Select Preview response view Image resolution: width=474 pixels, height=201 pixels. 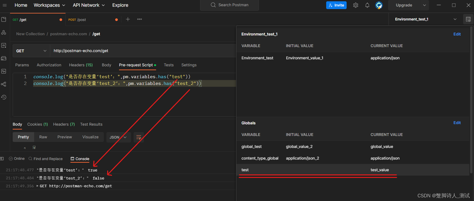pos(65,137)
